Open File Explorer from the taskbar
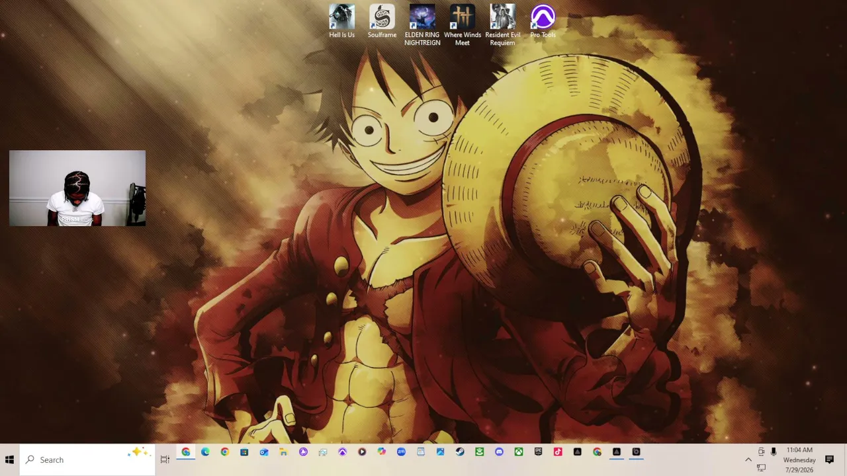847x476 pixels. tap(283, 452)
